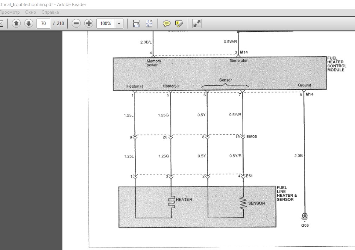Click the Sensor bracket label in module
Screen dimensions: 355x250
(x=225, y=80)
